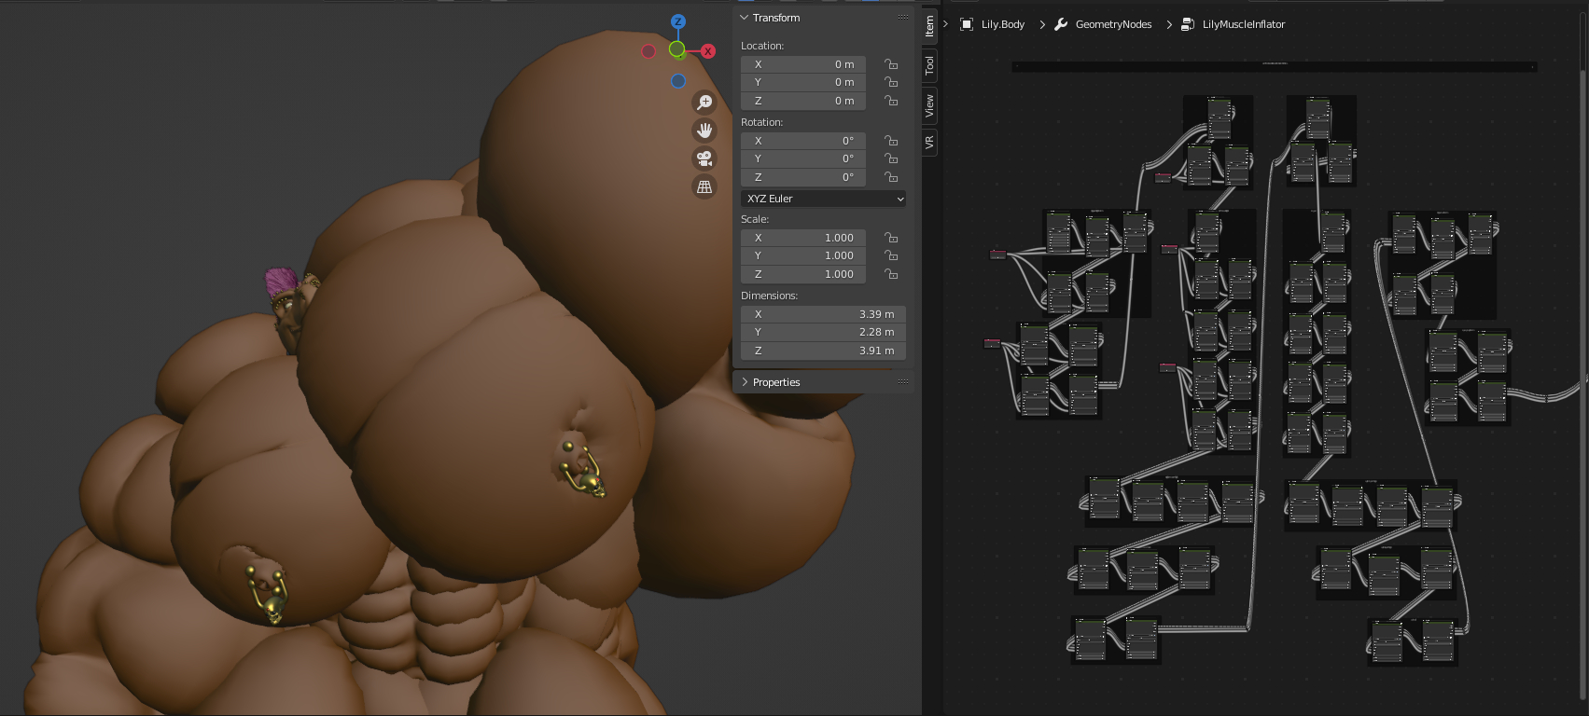
Task: Expand the Properties panel section
Action: point(775,382)
